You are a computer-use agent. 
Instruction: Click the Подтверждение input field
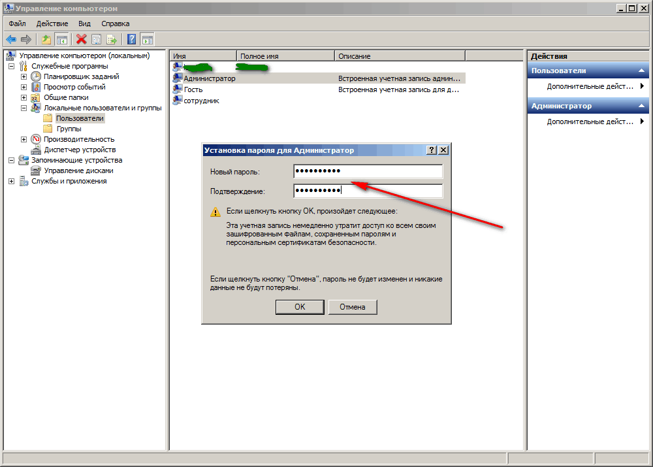click(368, 191)
